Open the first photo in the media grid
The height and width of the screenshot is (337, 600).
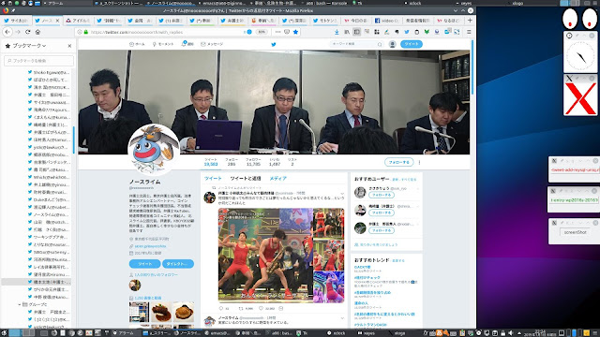pos(139,312)
